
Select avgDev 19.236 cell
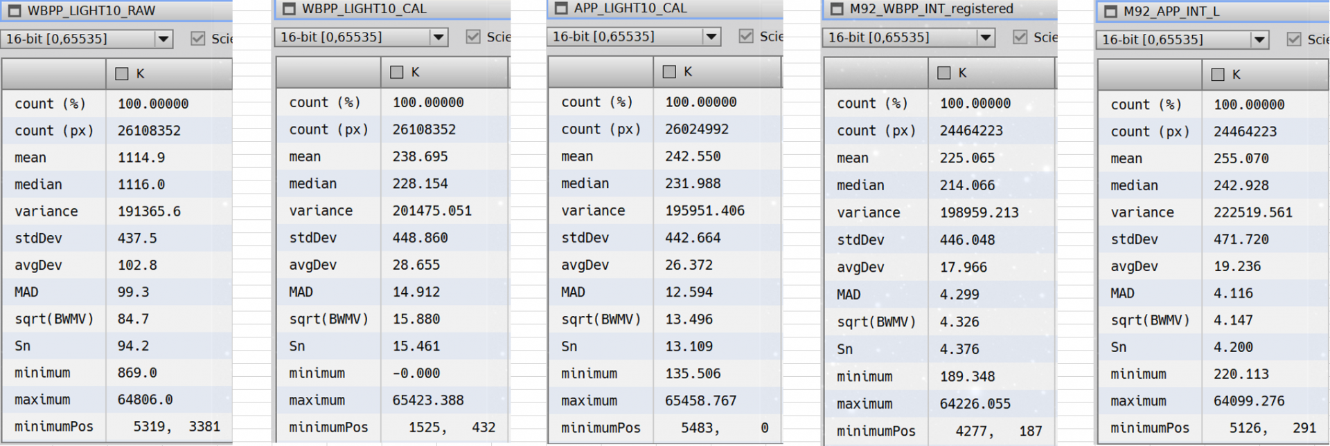coord(1237,266)
